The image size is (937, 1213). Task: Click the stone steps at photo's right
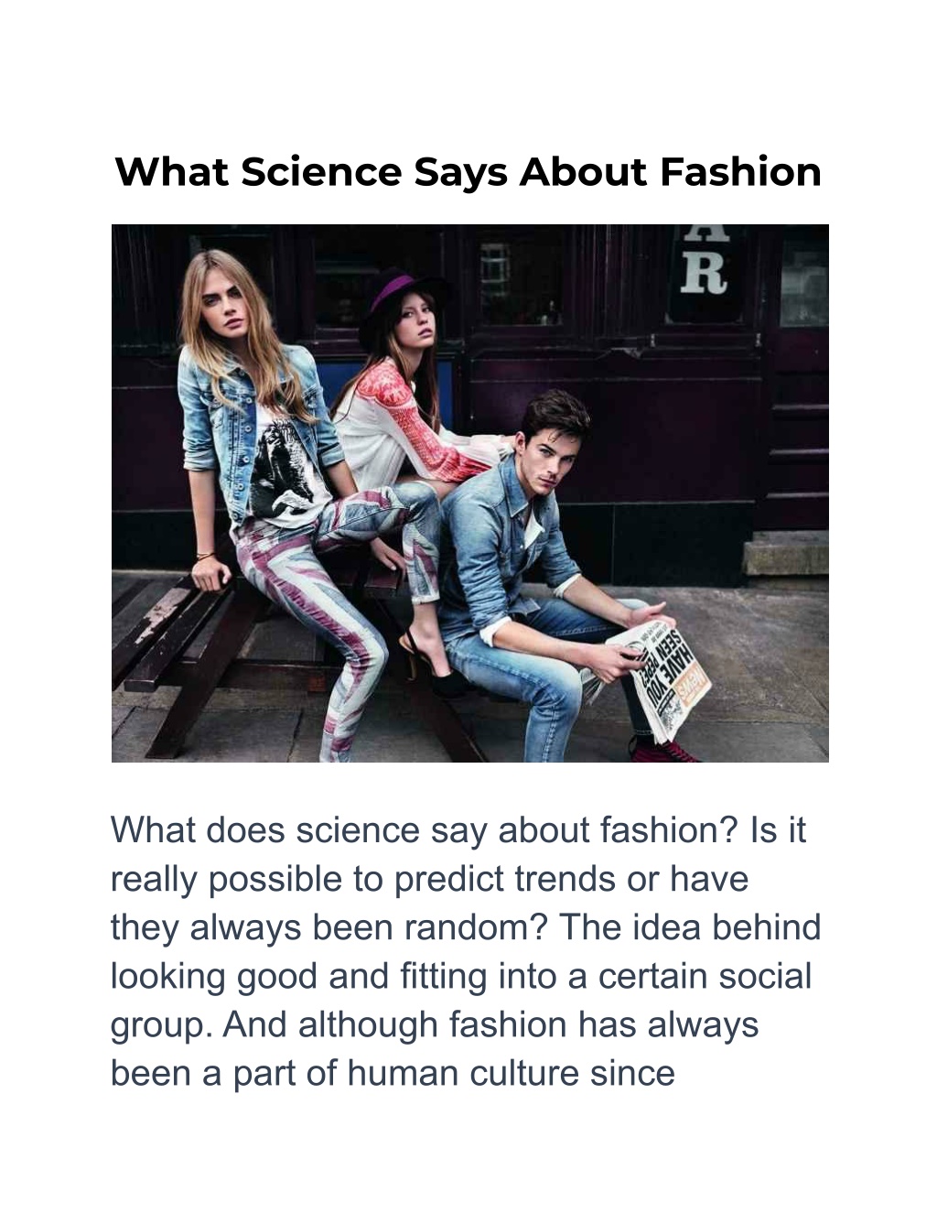[x=787, y=554]
